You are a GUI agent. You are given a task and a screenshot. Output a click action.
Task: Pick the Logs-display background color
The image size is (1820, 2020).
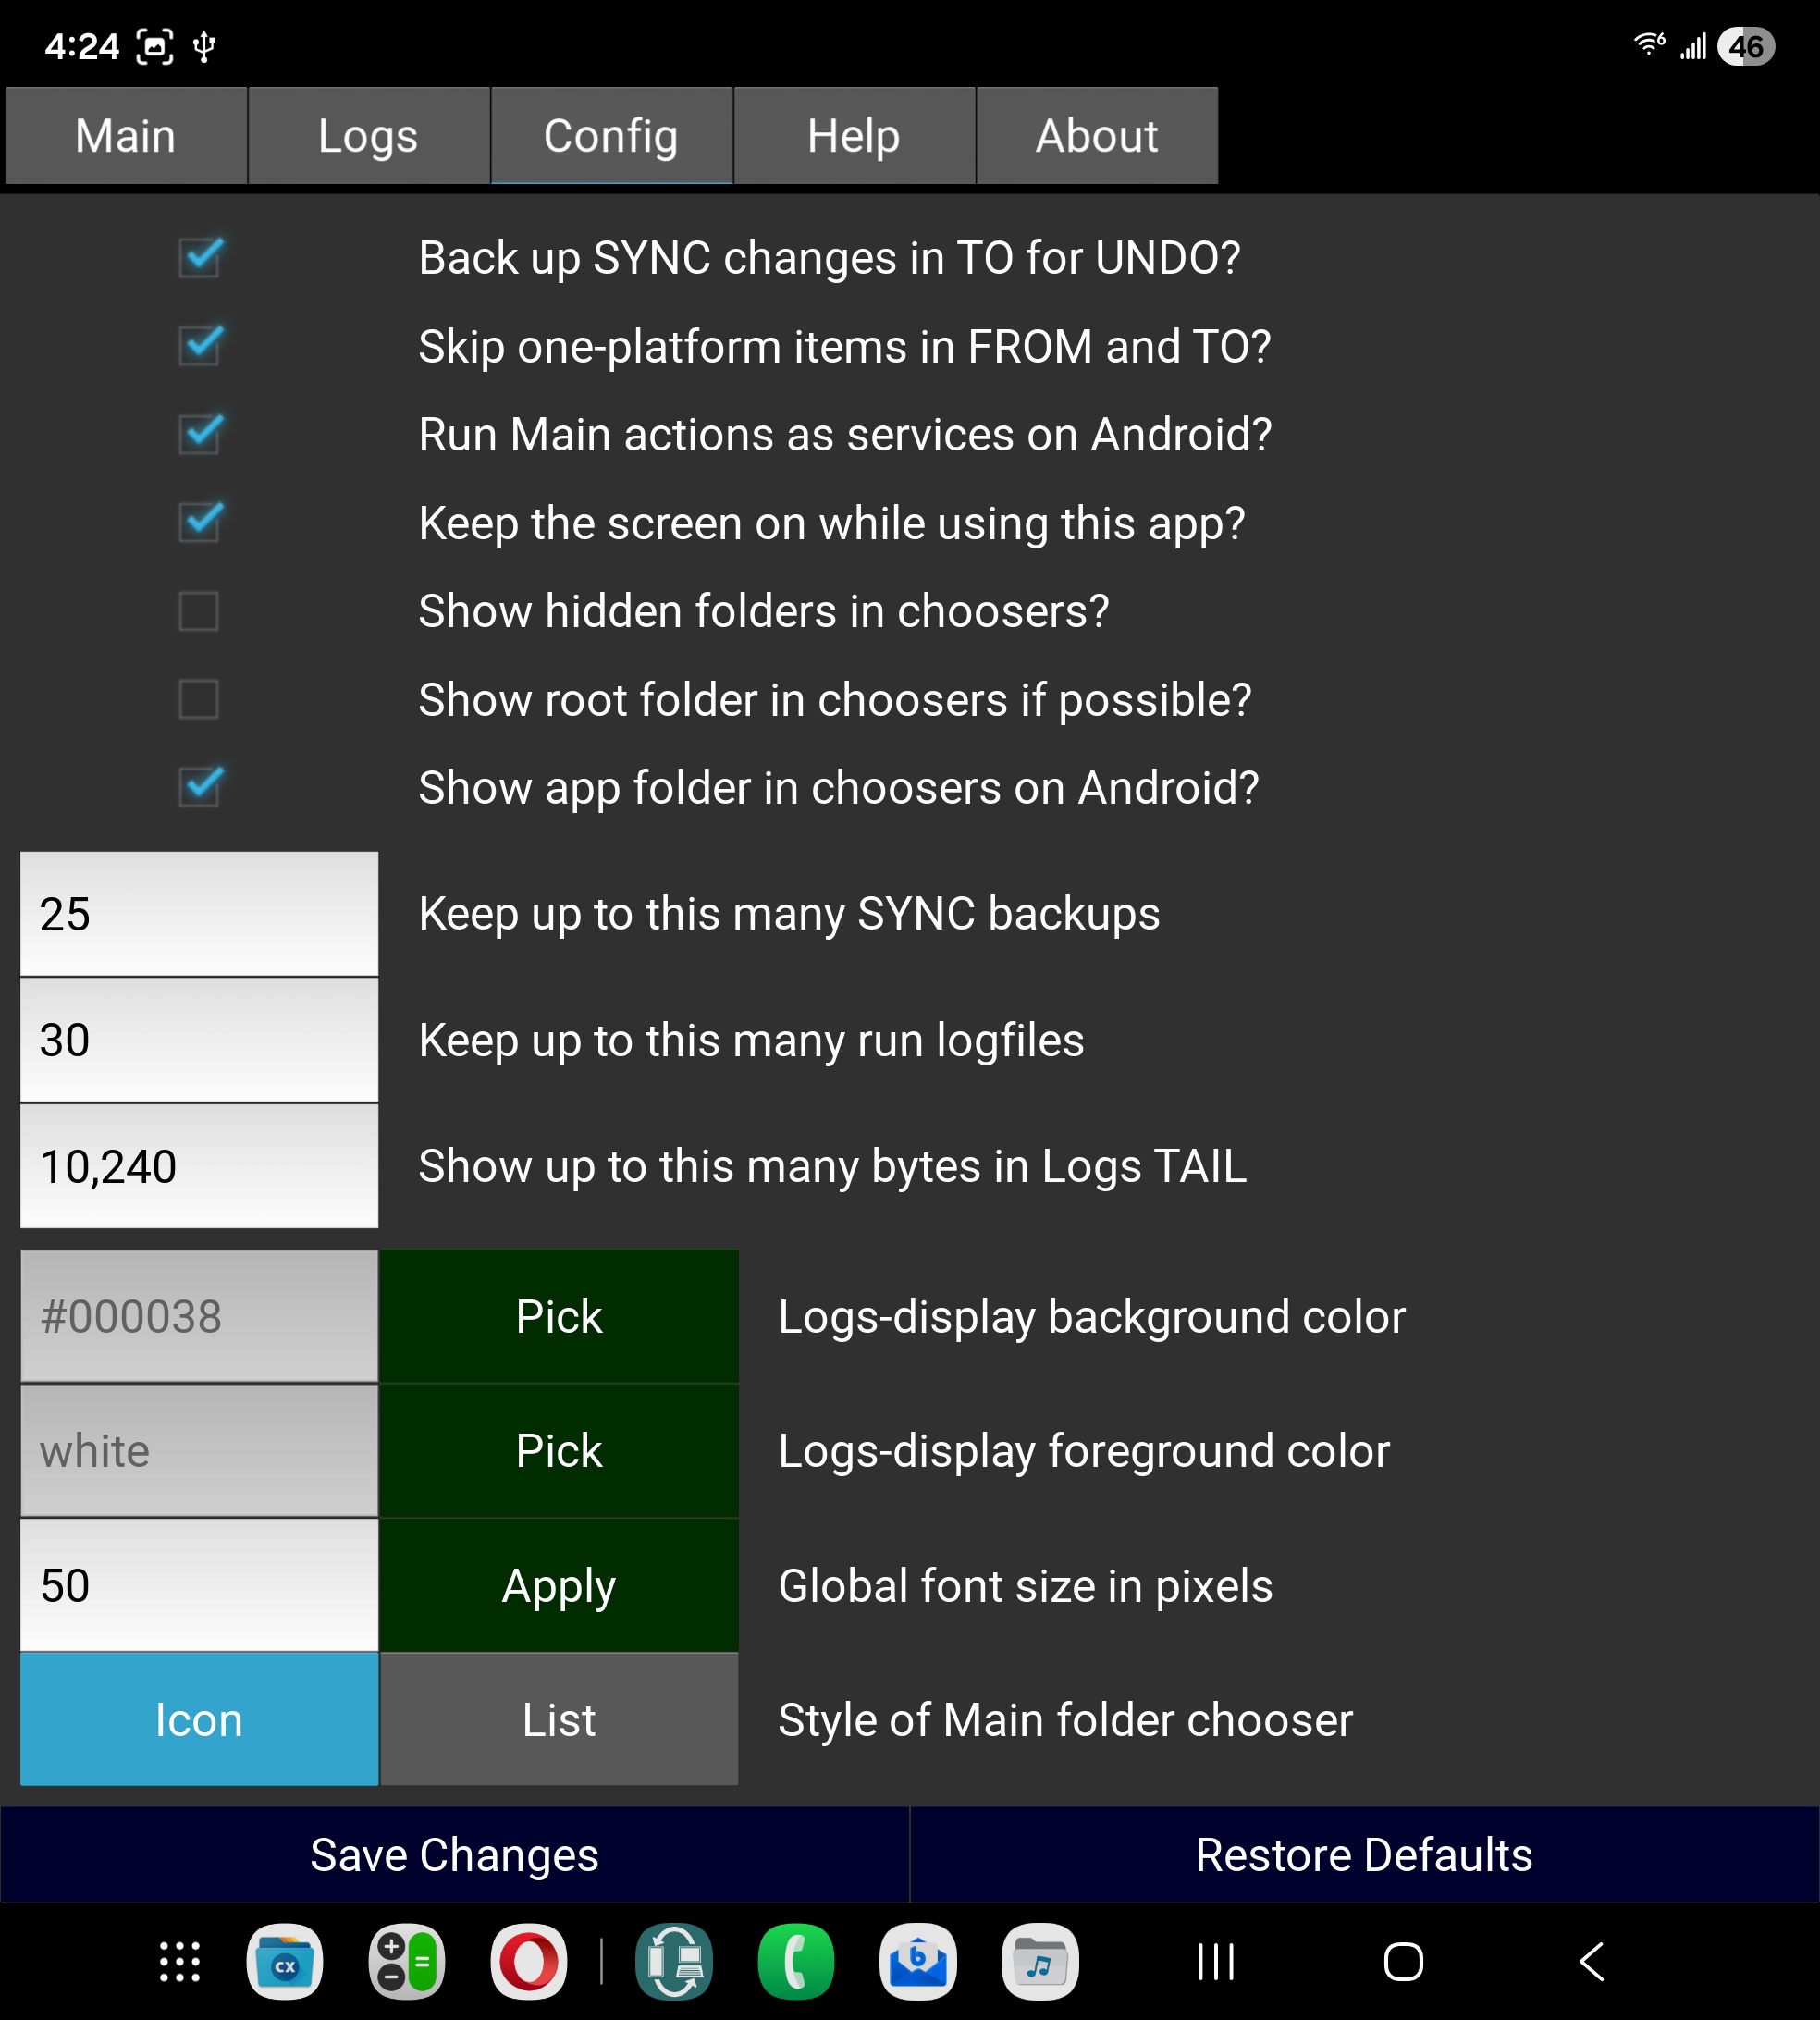(x=558, y=1316)
